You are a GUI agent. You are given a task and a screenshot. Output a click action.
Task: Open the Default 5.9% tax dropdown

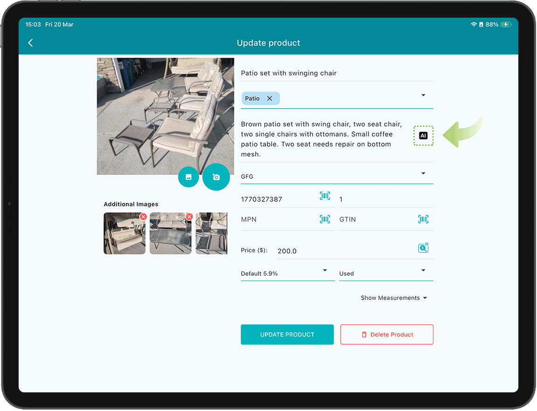point(325,271)
